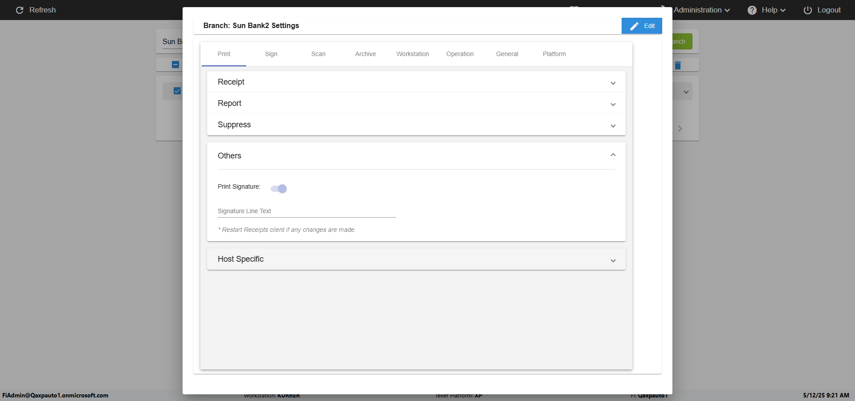
Task: Click the trash delete icon
Action: click(x=678, y=65)
